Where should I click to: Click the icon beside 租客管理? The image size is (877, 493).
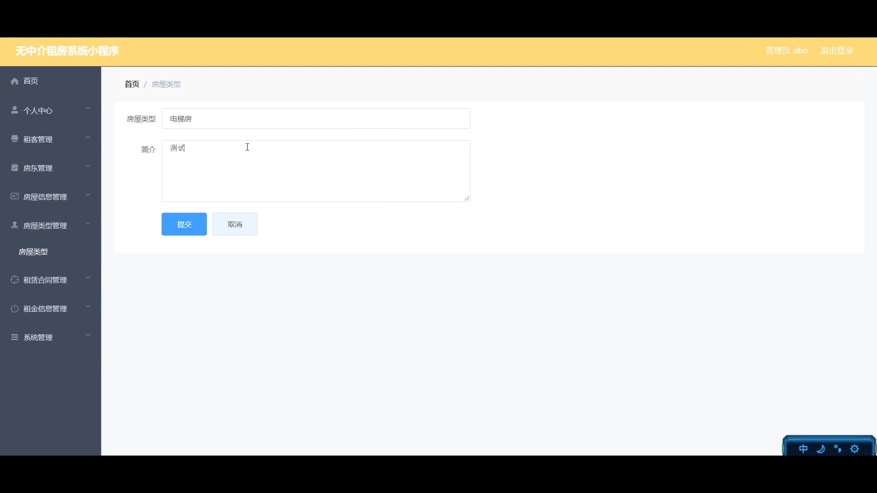[x=15, y=139]
